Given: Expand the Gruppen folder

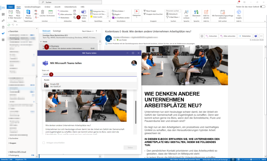Looking at the screenshot, I should [9, 143].
